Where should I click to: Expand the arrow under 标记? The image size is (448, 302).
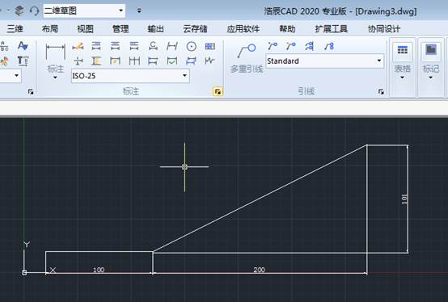pos(431,78)
